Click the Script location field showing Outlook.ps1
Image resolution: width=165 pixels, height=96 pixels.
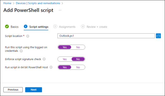tap(106, 36)
